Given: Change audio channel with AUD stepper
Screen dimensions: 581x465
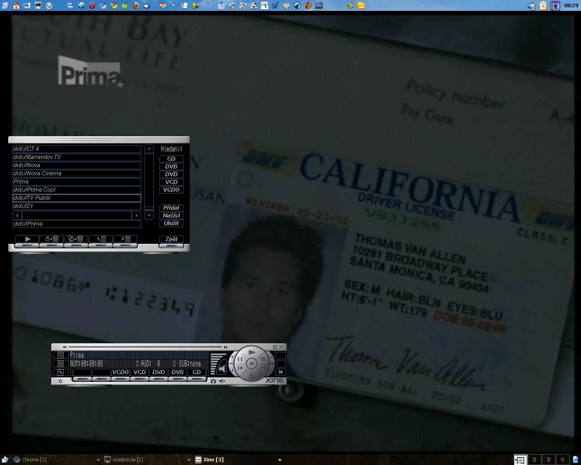Looking at the screenshot, I should click(x=137, y=363).
